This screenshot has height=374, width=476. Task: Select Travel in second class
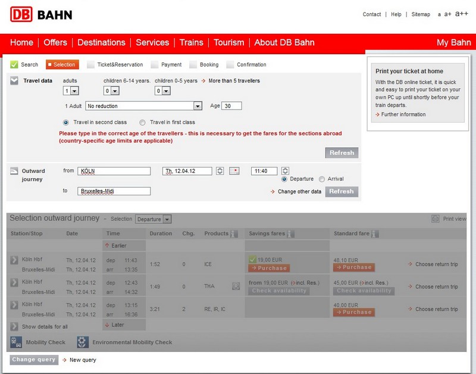click(x=66, y=123)
